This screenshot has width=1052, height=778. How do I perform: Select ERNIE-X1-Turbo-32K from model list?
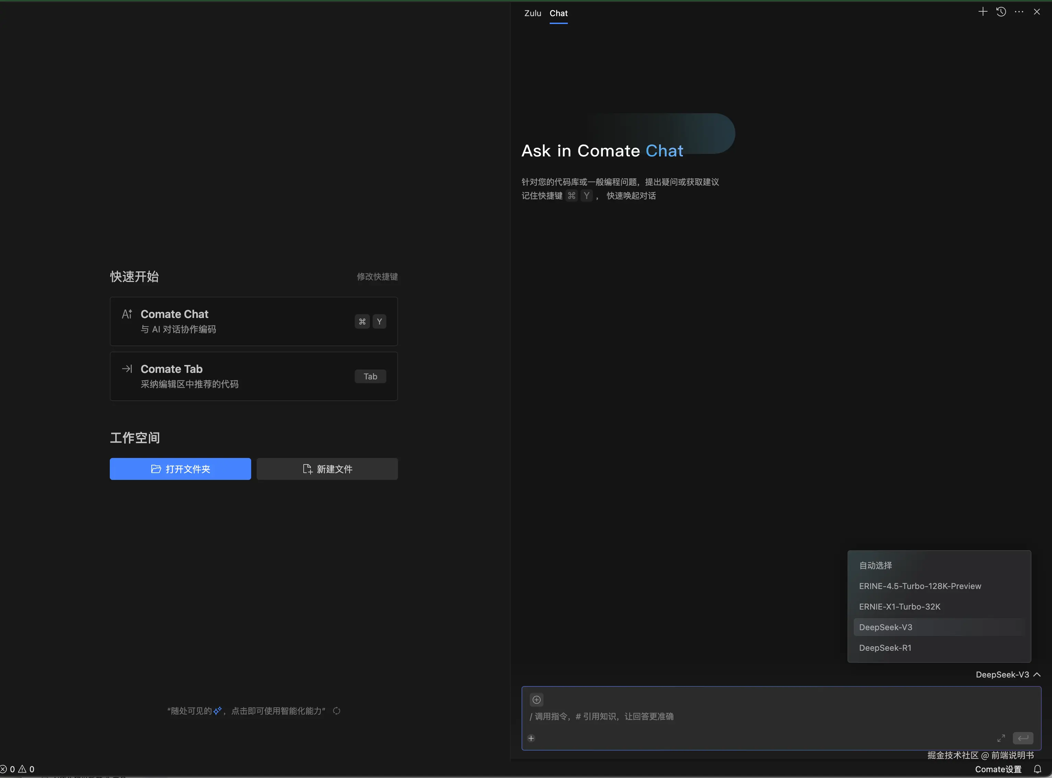(x=899, y=607)
